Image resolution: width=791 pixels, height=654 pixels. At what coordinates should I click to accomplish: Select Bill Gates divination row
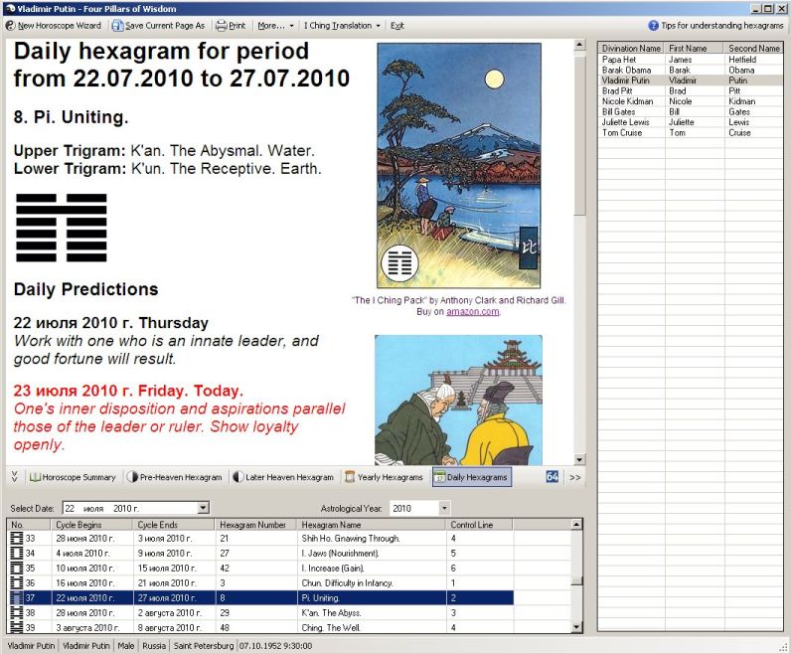(x=690, y=112)
